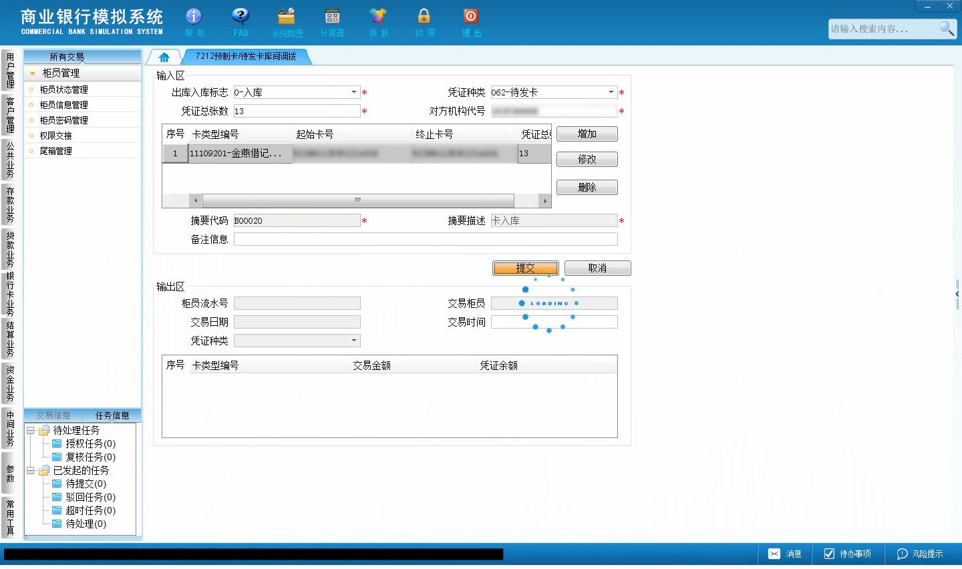Collapse the 已发起的任务 tree node
This screenshot has height=569, width=962.
[31, 471]
